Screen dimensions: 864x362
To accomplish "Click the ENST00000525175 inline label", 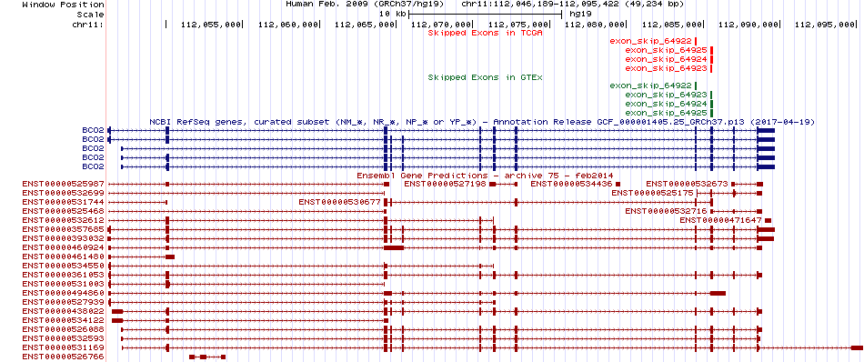I will pos(652,193).
